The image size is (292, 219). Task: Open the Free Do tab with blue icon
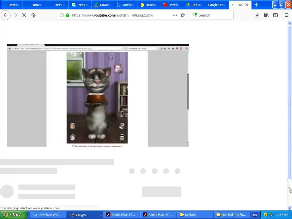tap(80, 5)
